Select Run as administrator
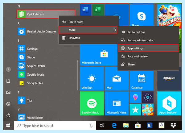185x133 pixels. 148,40
